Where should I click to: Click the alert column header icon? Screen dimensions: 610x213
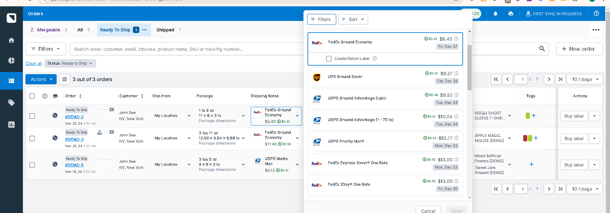pyautogui.click(x=45, y=96)
